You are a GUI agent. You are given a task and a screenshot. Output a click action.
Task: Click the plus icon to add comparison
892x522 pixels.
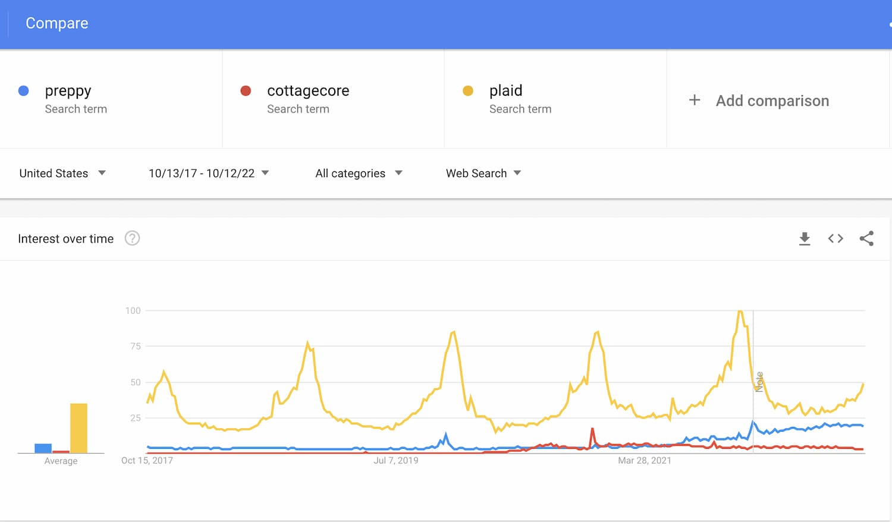(695, 100)
